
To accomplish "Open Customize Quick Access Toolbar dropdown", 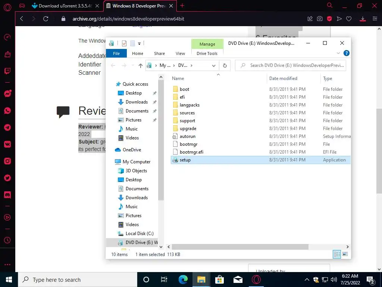I will pos(140,44).
